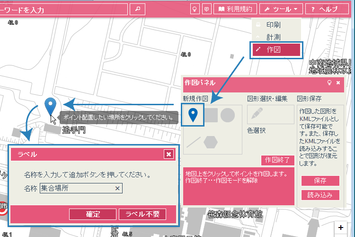Click the 保存 save button
Viewport: 355px width, 237px height.
click(x=320, y=181)
